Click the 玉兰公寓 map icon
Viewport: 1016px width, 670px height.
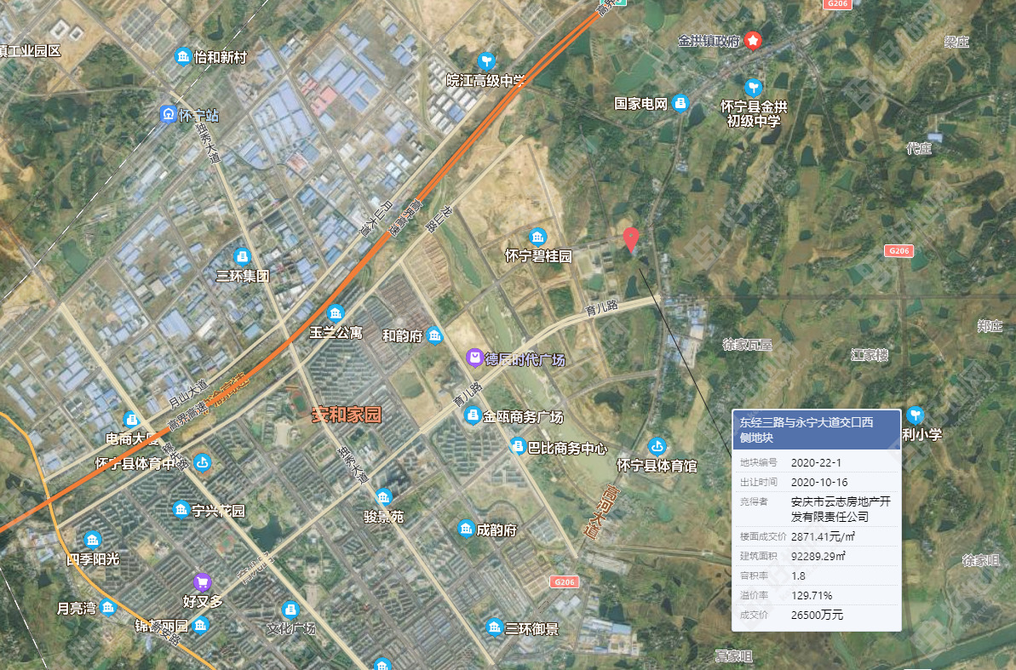coord(336,313)
